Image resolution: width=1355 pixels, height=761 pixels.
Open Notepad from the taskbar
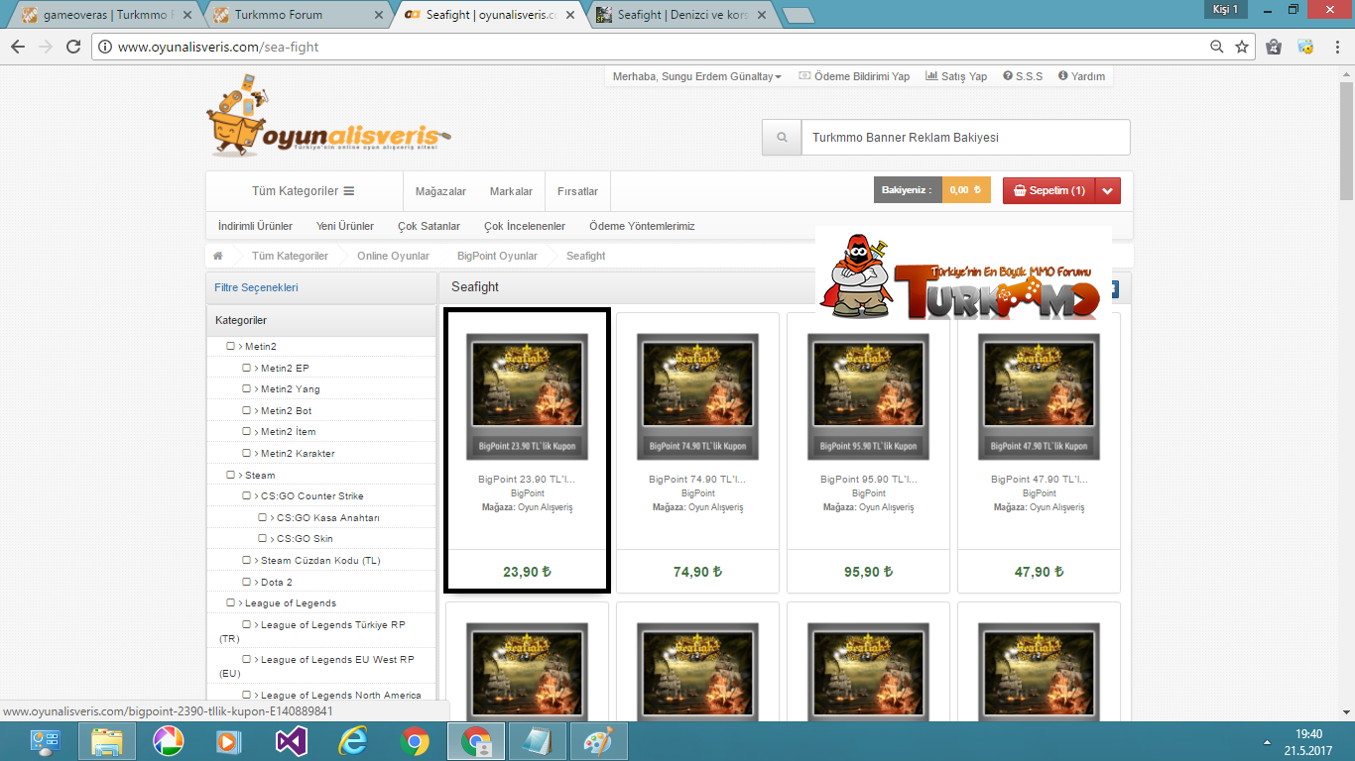(539, 741)
